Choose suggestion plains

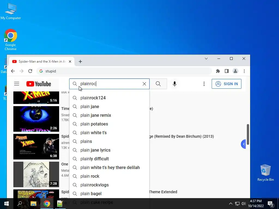pyautogui.click(x=109, y=141)
